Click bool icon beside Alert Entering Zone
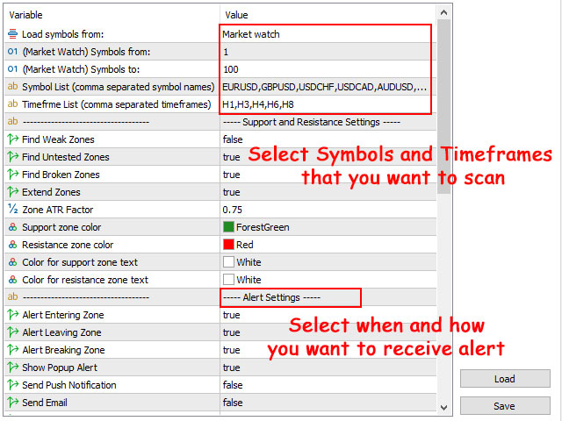 pyautogui.click(x=12, y=314)
